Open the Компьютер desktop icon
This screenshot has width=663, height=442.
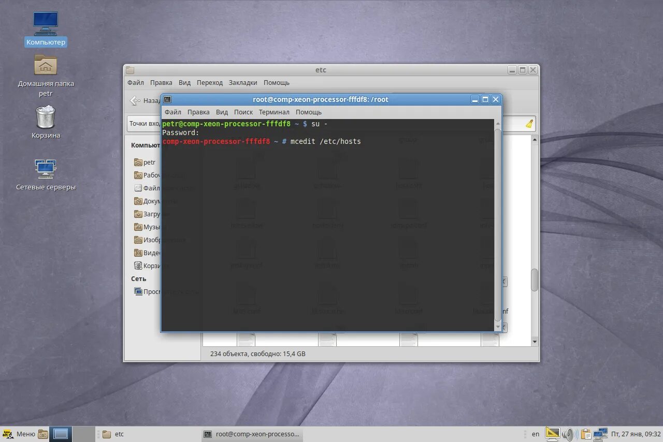pos(46,29)
